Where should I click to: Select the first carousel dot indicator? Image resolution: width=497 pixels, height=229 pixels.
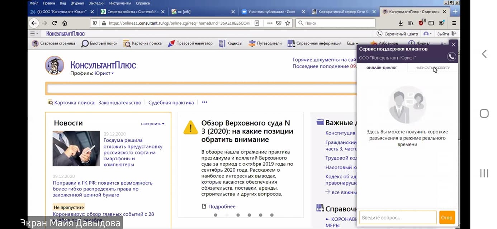(x=216, y=215)
